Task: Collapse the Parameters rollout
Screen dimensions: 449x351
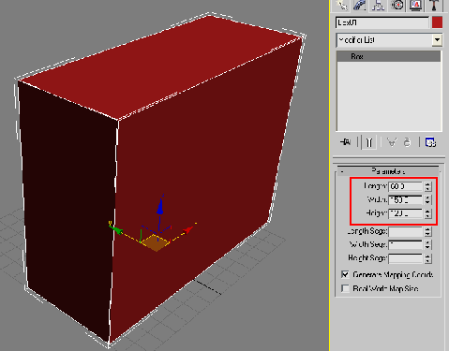Action: click(388, 171)
